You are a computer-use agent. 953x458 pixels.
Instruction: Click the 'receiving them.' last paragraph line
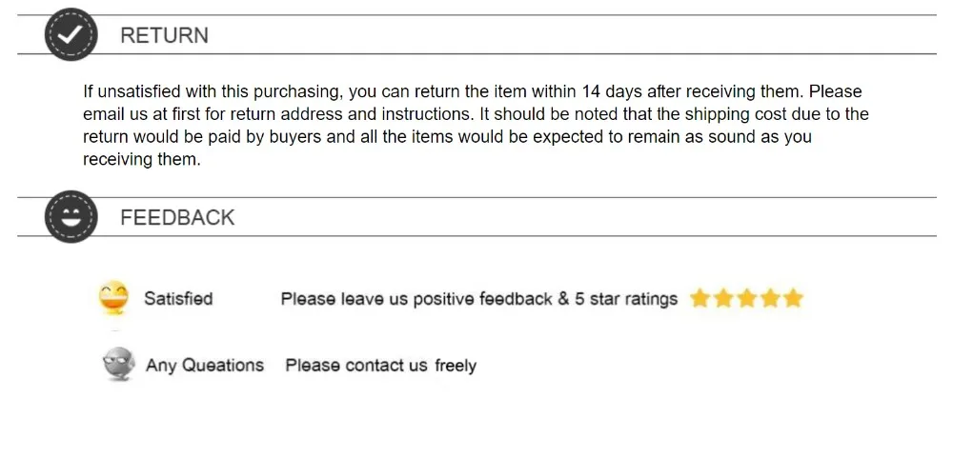point(142,160)
